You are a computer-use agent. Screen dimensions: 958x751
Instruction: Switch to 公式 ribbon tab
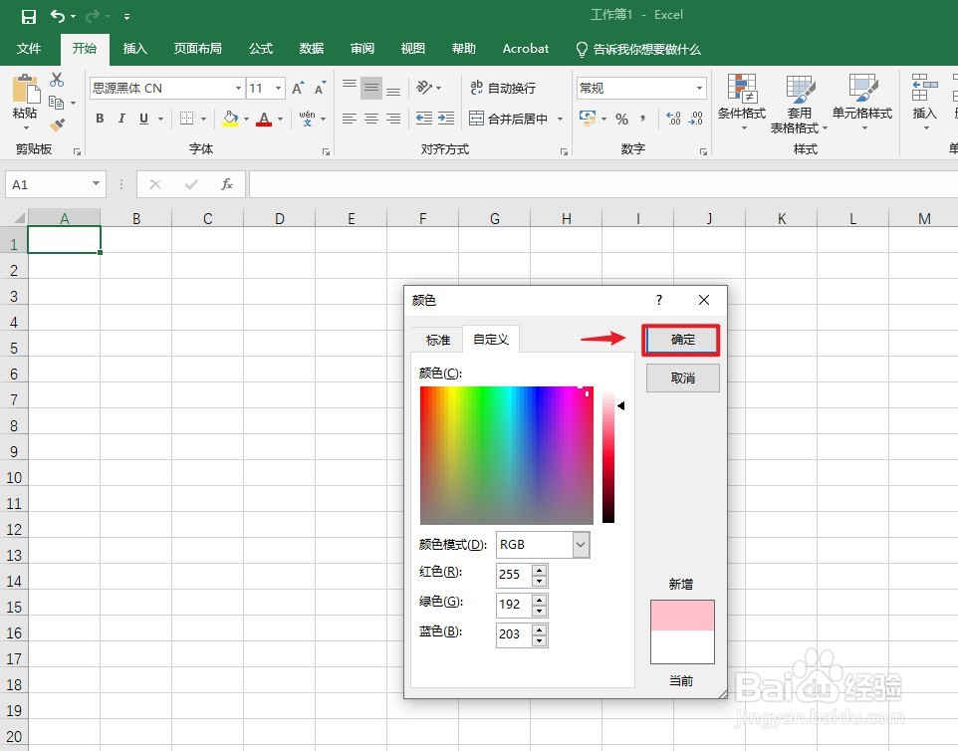tap(261, 49)
